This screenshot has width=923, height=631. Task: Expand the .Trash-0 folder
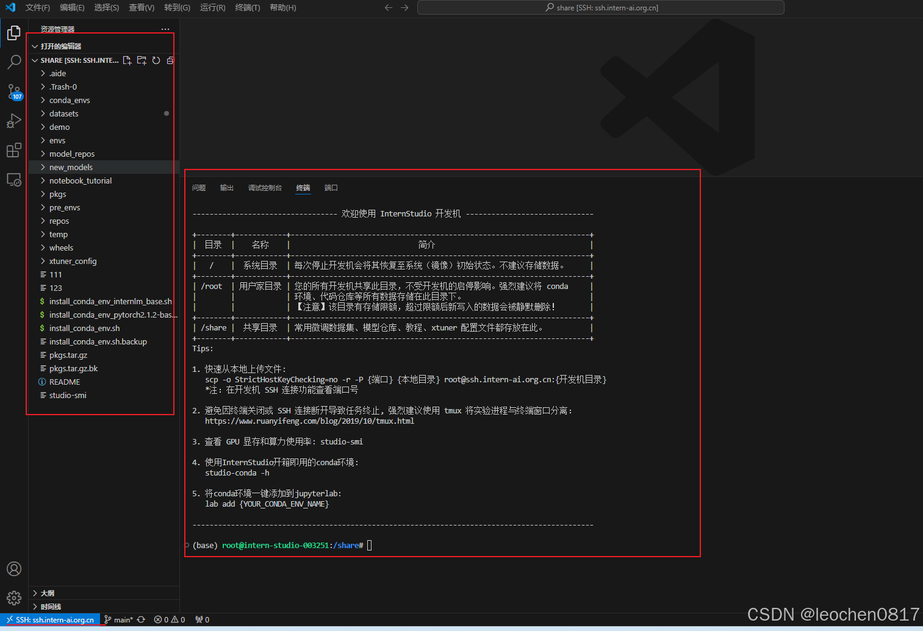coord(104,87)
